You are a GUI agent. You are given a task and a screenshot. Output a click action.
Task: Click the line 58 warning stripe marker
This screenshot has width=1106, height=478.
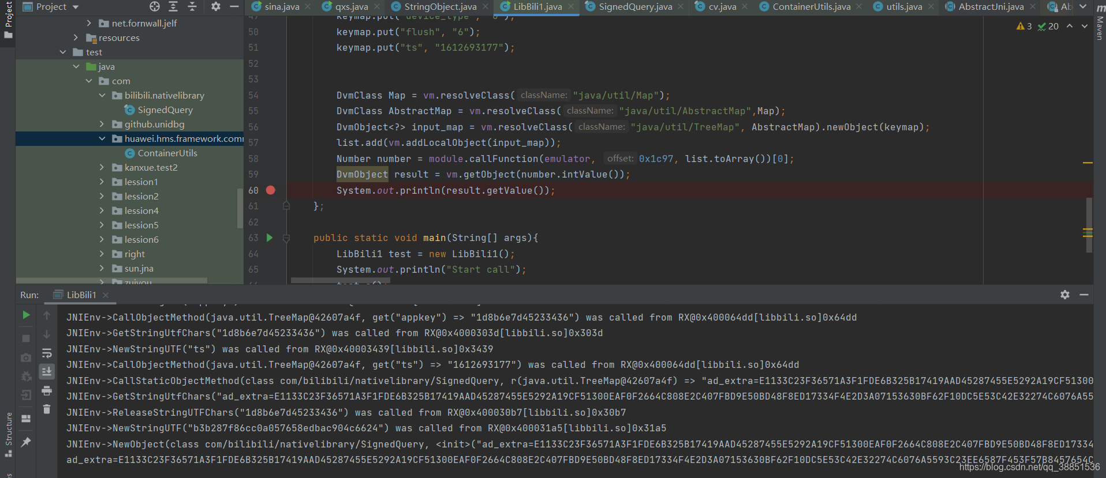tap(1088, 163)
